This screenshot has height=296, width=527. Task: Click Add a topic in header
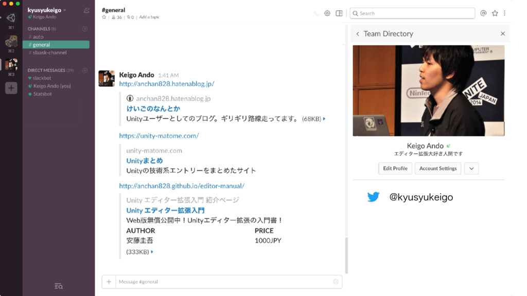149,17
